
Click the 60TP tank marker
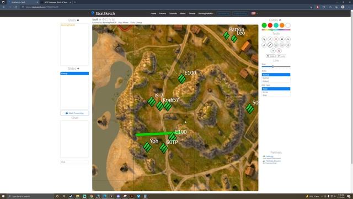pyautogui.click(x=164, y=148)
